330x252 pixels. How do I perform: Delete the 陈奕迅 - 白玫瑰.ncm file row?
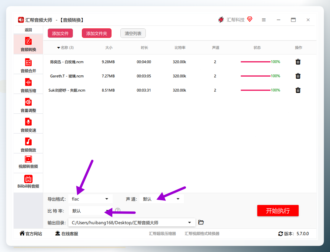click(298, 62)
